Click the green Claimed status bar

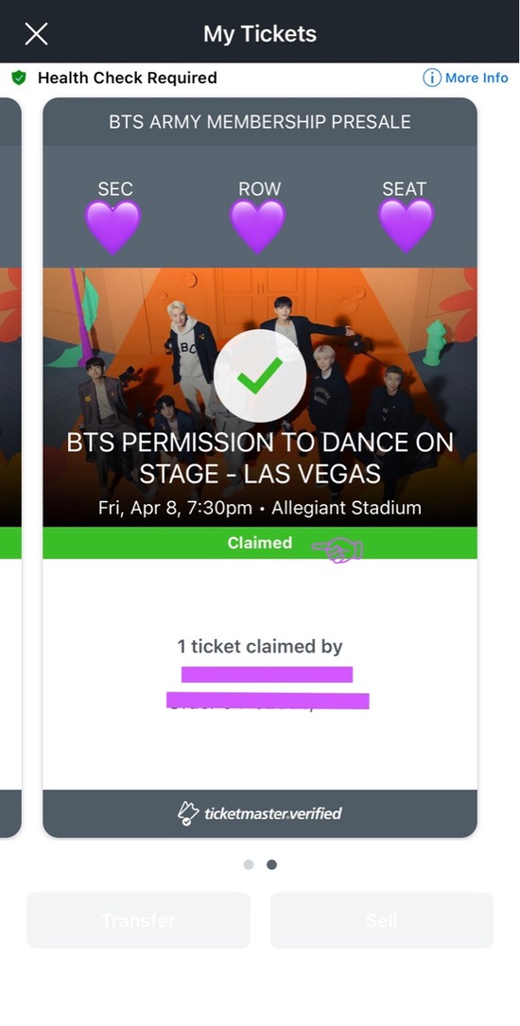(x=260, y=543)
